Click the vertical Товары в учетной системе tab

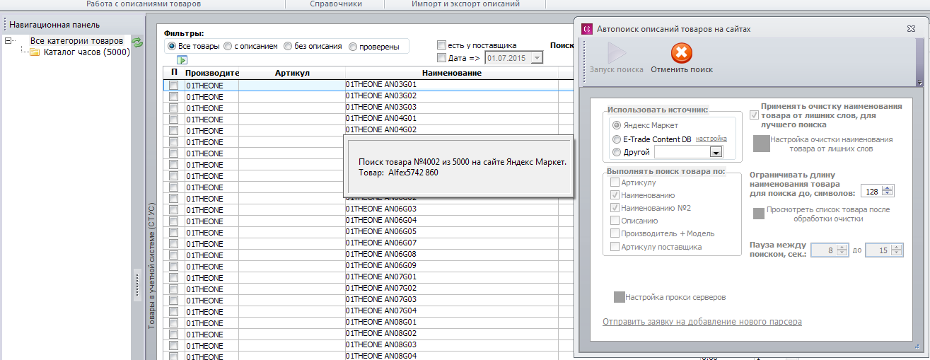point(151,266)
